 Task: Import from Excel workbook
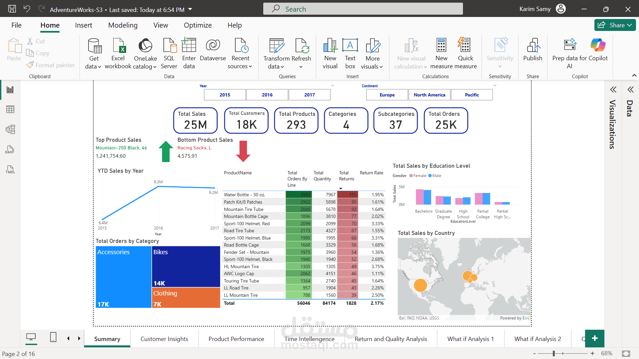[x=118, y=53]
